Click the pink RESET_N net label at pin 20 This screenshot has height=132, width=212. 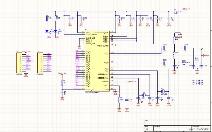point(77,88)
